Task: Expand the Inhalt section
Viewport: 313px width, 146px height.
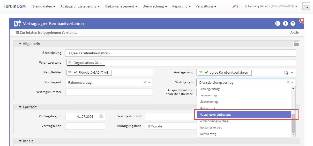Action: click(x=20, y=141)
